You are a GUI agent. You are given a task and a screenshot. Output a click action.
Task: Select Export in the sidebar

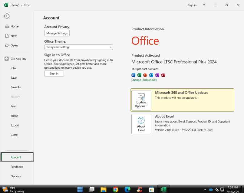point(15,125)
